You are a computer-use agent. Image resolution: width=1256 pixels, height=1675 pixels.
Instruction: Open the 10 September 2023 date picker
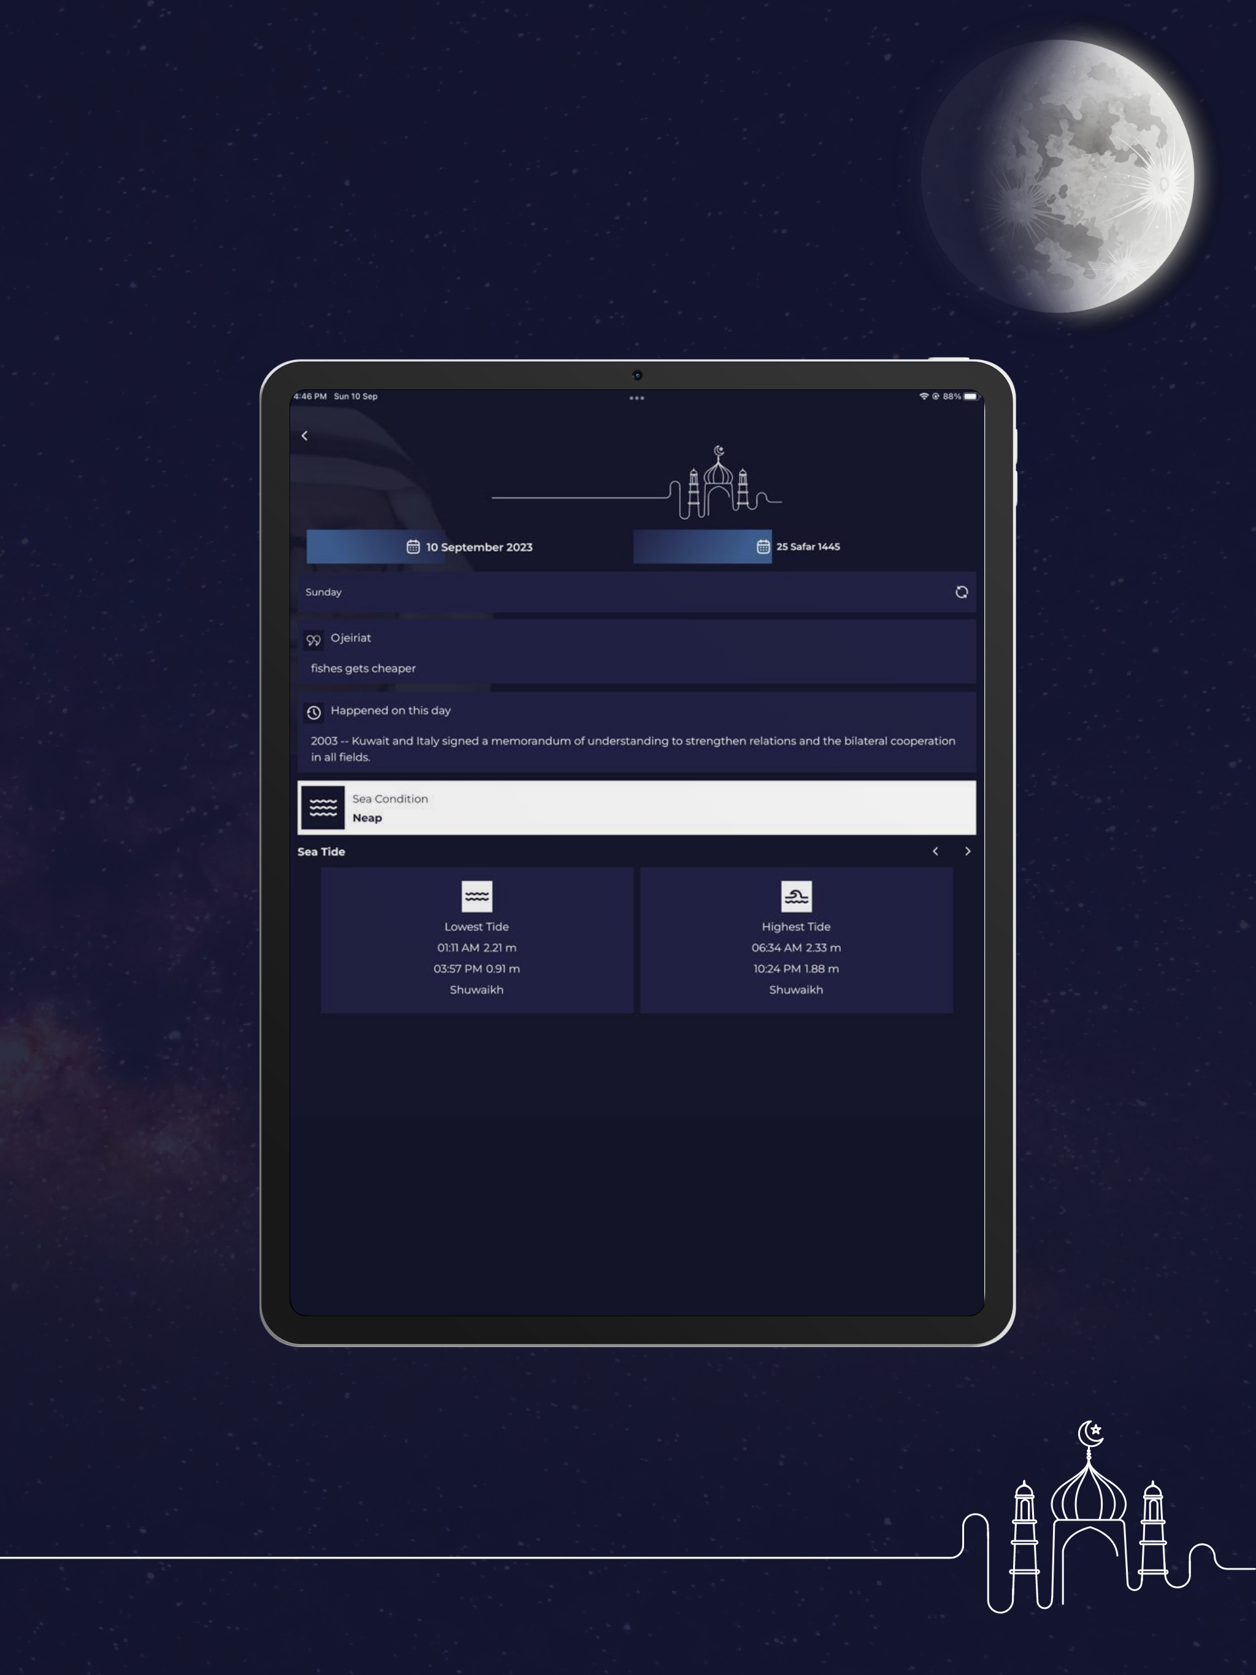point(470,547)
